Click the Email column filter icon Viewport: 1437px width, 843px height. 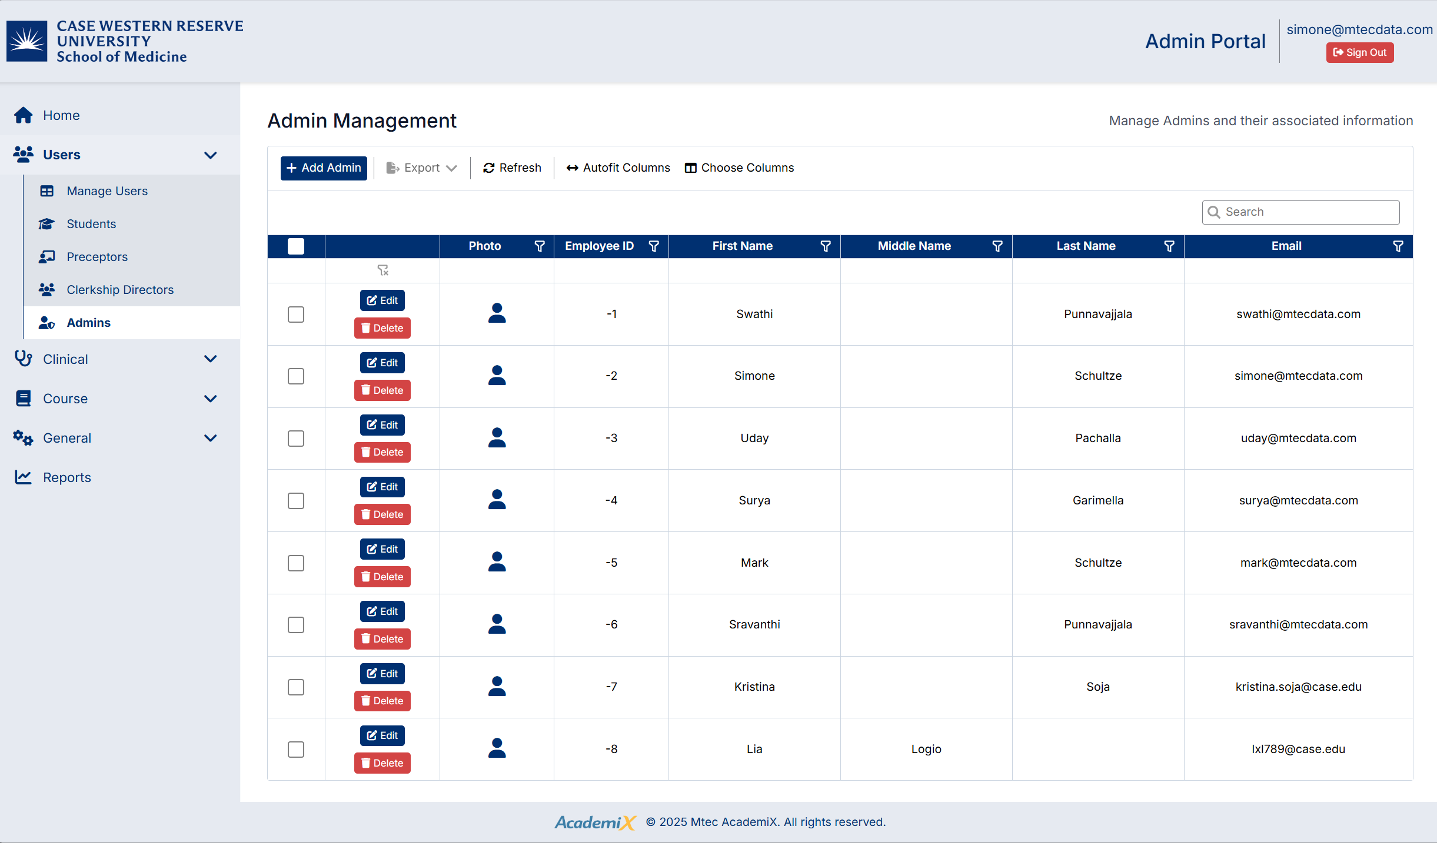1398,246
